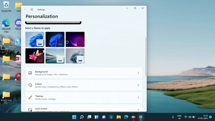Open the notification badge on the taskbar
Image resolution: width=215 pixels, height=121 pixels.
click(x=211, y=117)
